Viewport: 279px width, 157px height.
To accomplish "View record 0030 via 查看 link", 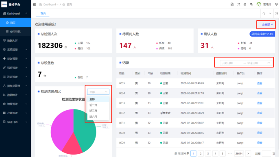I will 259,133.
